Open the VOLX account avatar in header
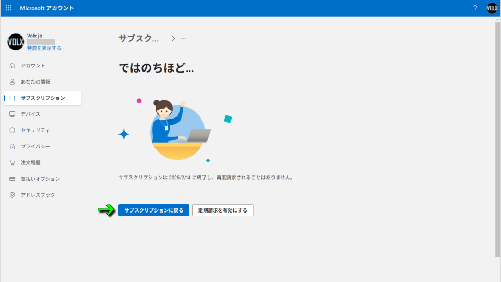 pos(492,8)
